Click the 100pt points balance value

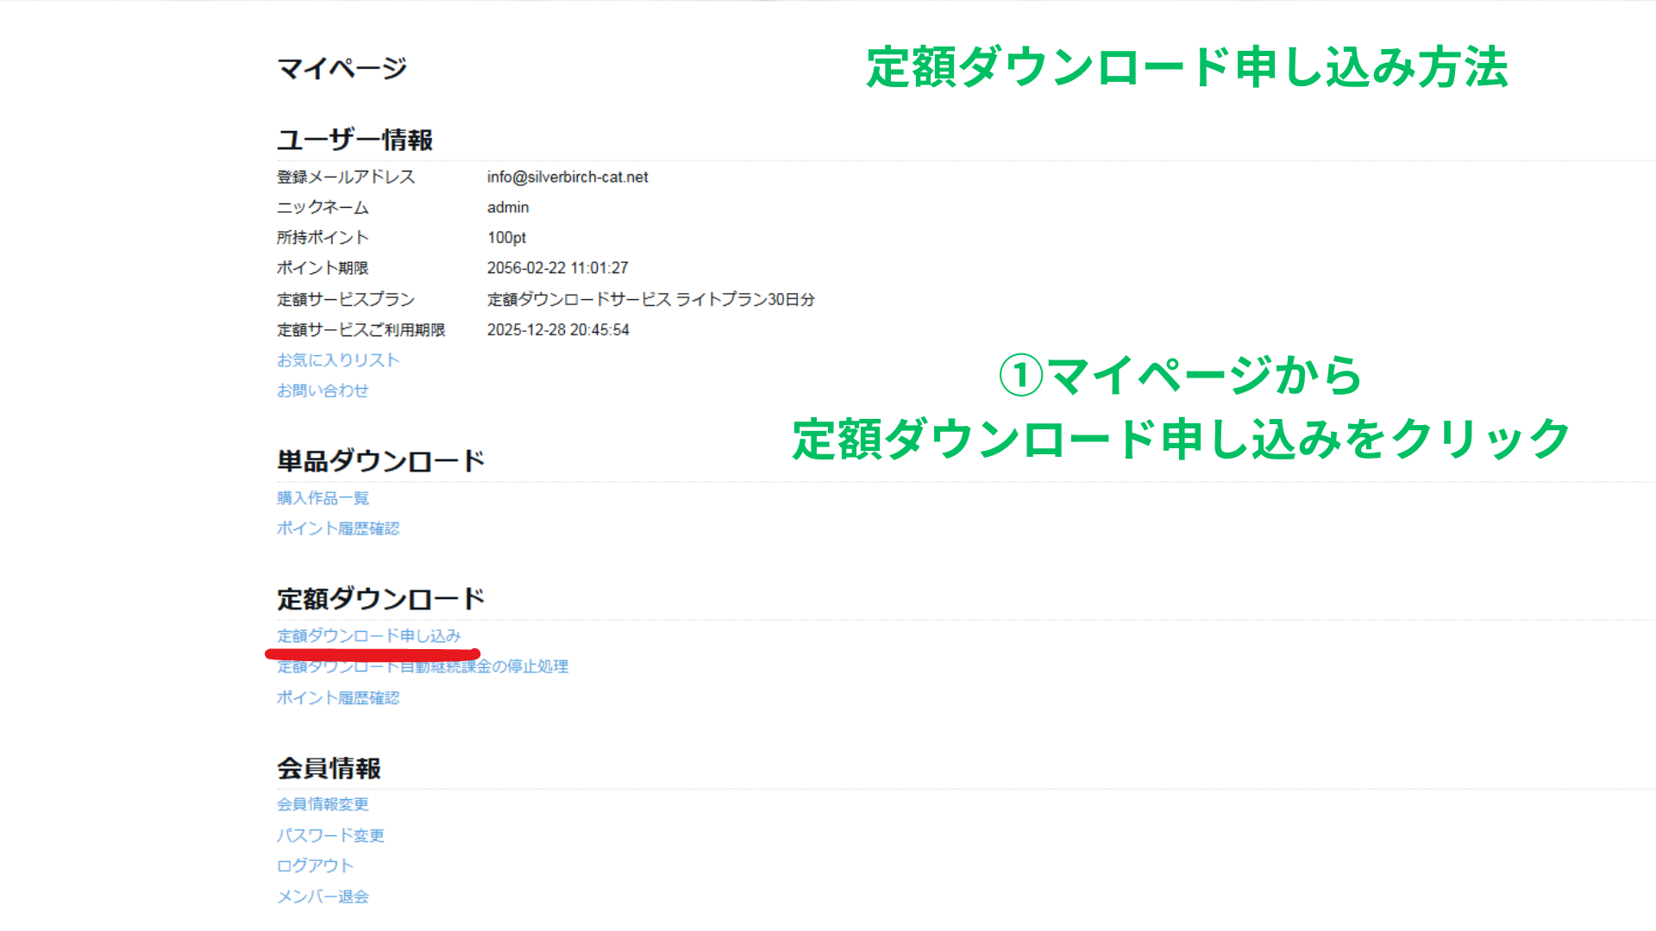[506, 237]
